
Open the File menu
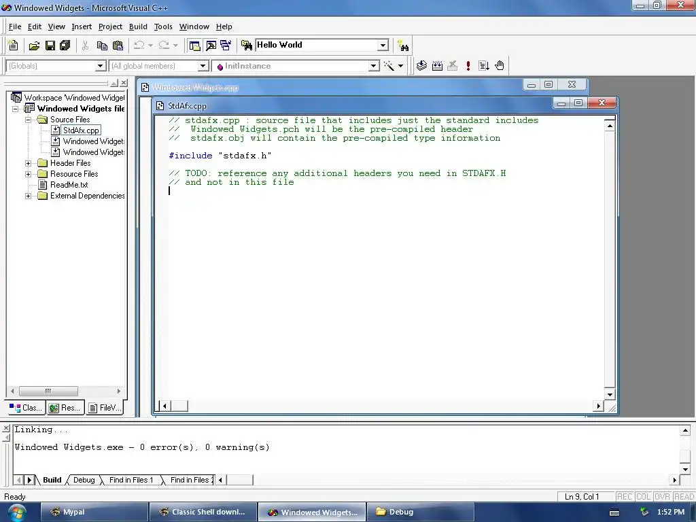tap(15, 27)
